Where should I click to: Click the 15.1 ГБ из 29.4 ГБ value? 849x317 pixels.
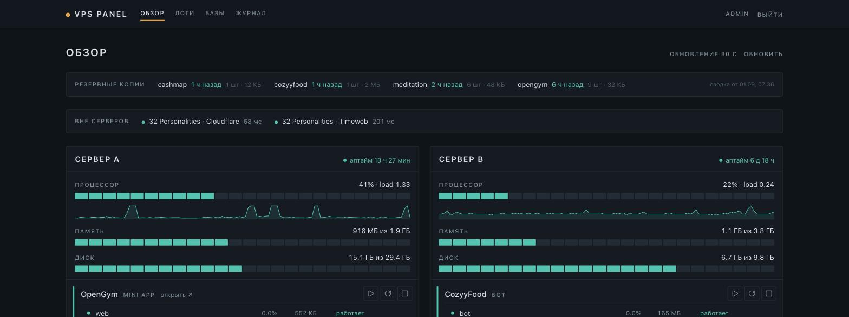[x=380, y=258]
